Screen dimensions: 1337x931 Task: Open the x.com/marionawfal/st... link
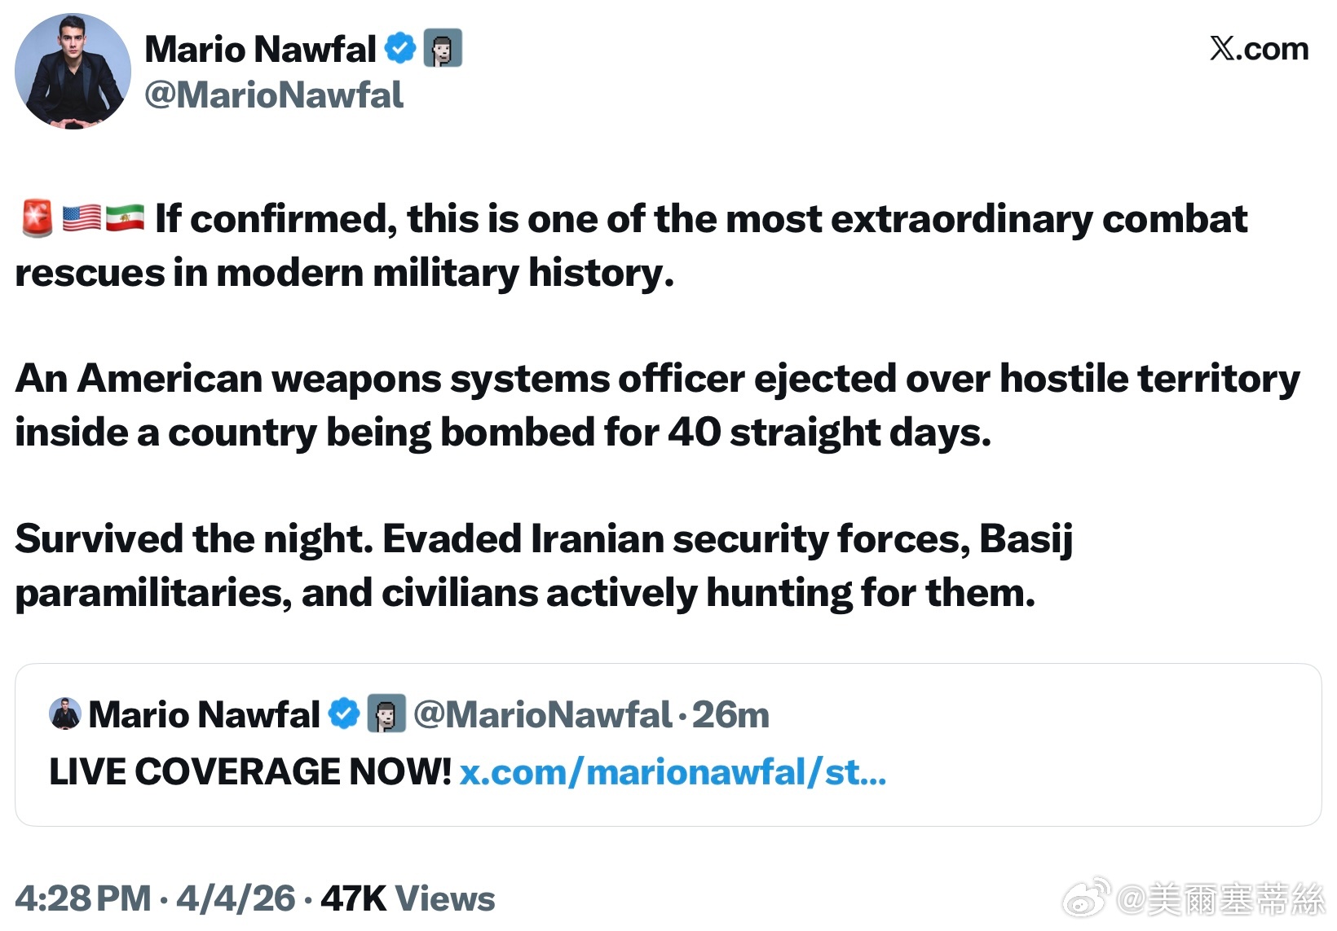coord(673,772)
